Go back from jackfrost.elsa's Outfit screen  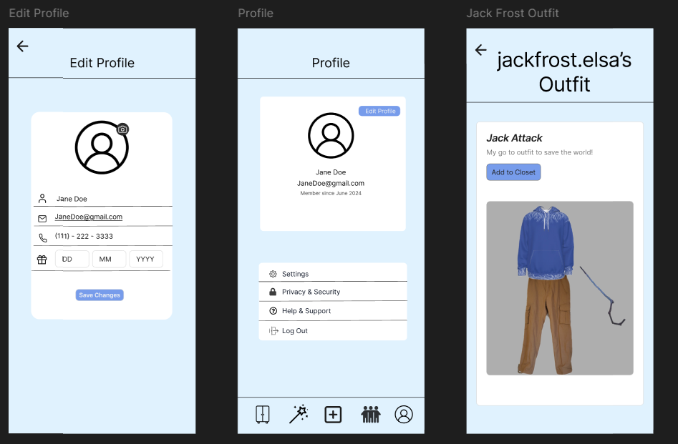(x=481, y=50)
